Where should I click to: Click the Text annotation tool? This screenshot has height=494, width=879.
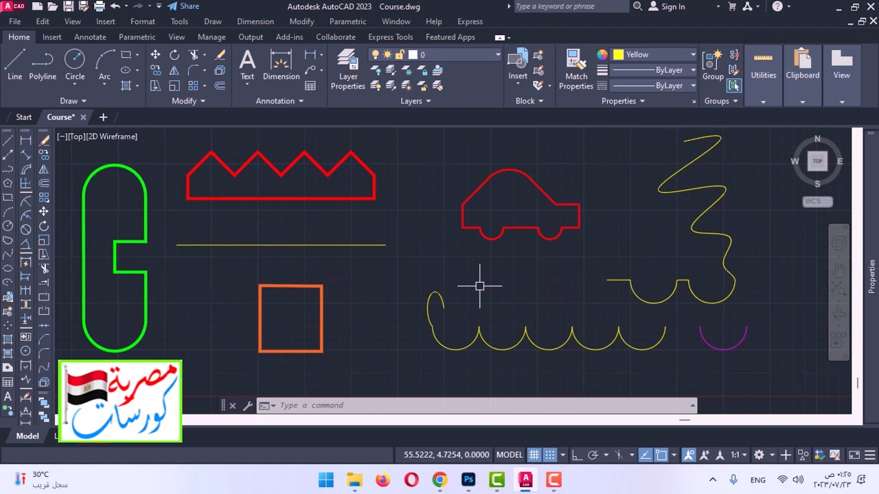[247, 65]
